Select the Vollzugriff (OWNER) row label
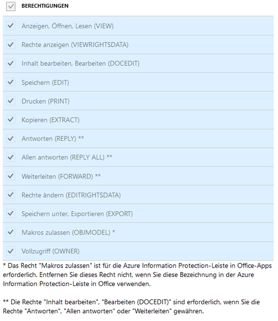The image size is (278, 321). point(51,251)
